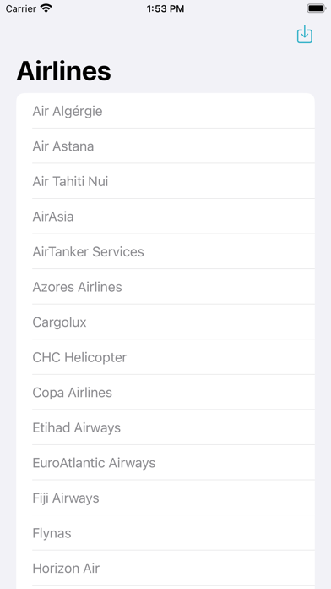
Task: Select Cargolux airline
Action: pos(165,322)
